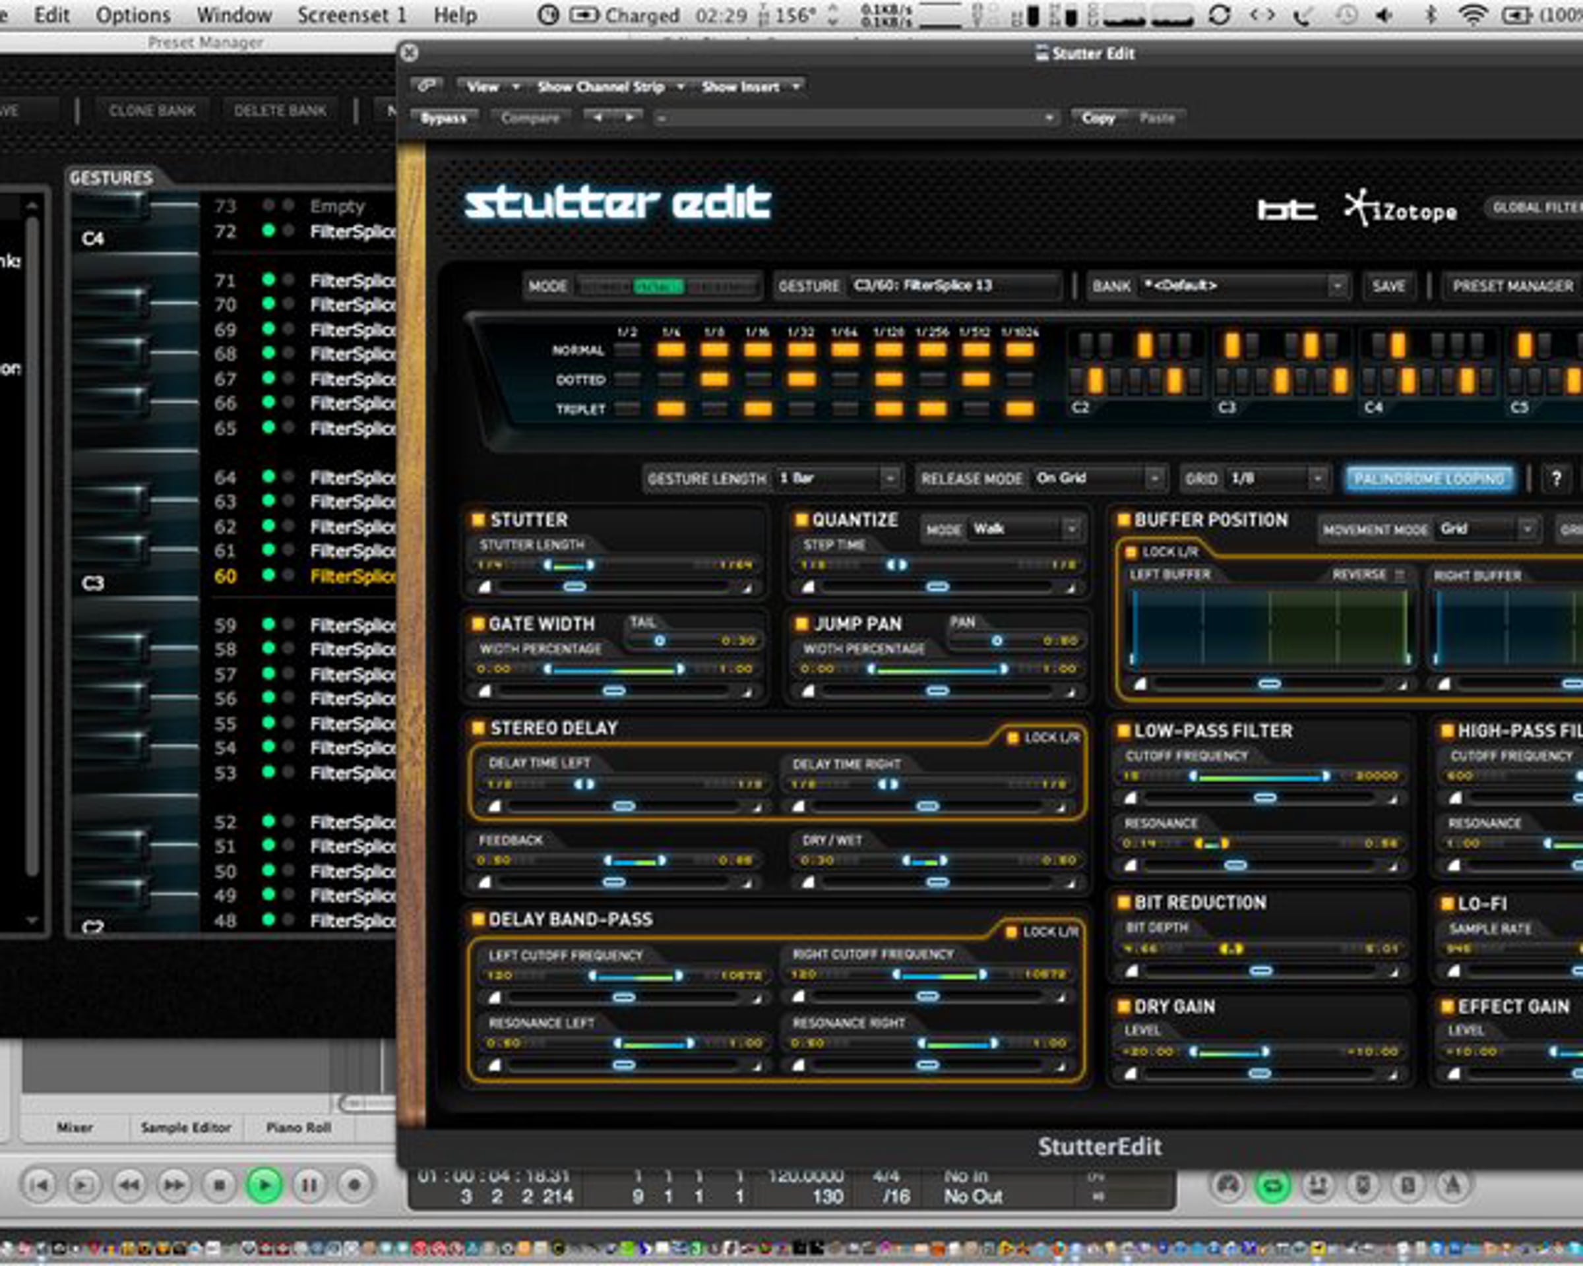
Task: Click the iZotope logo
Action: (1400, 209)
